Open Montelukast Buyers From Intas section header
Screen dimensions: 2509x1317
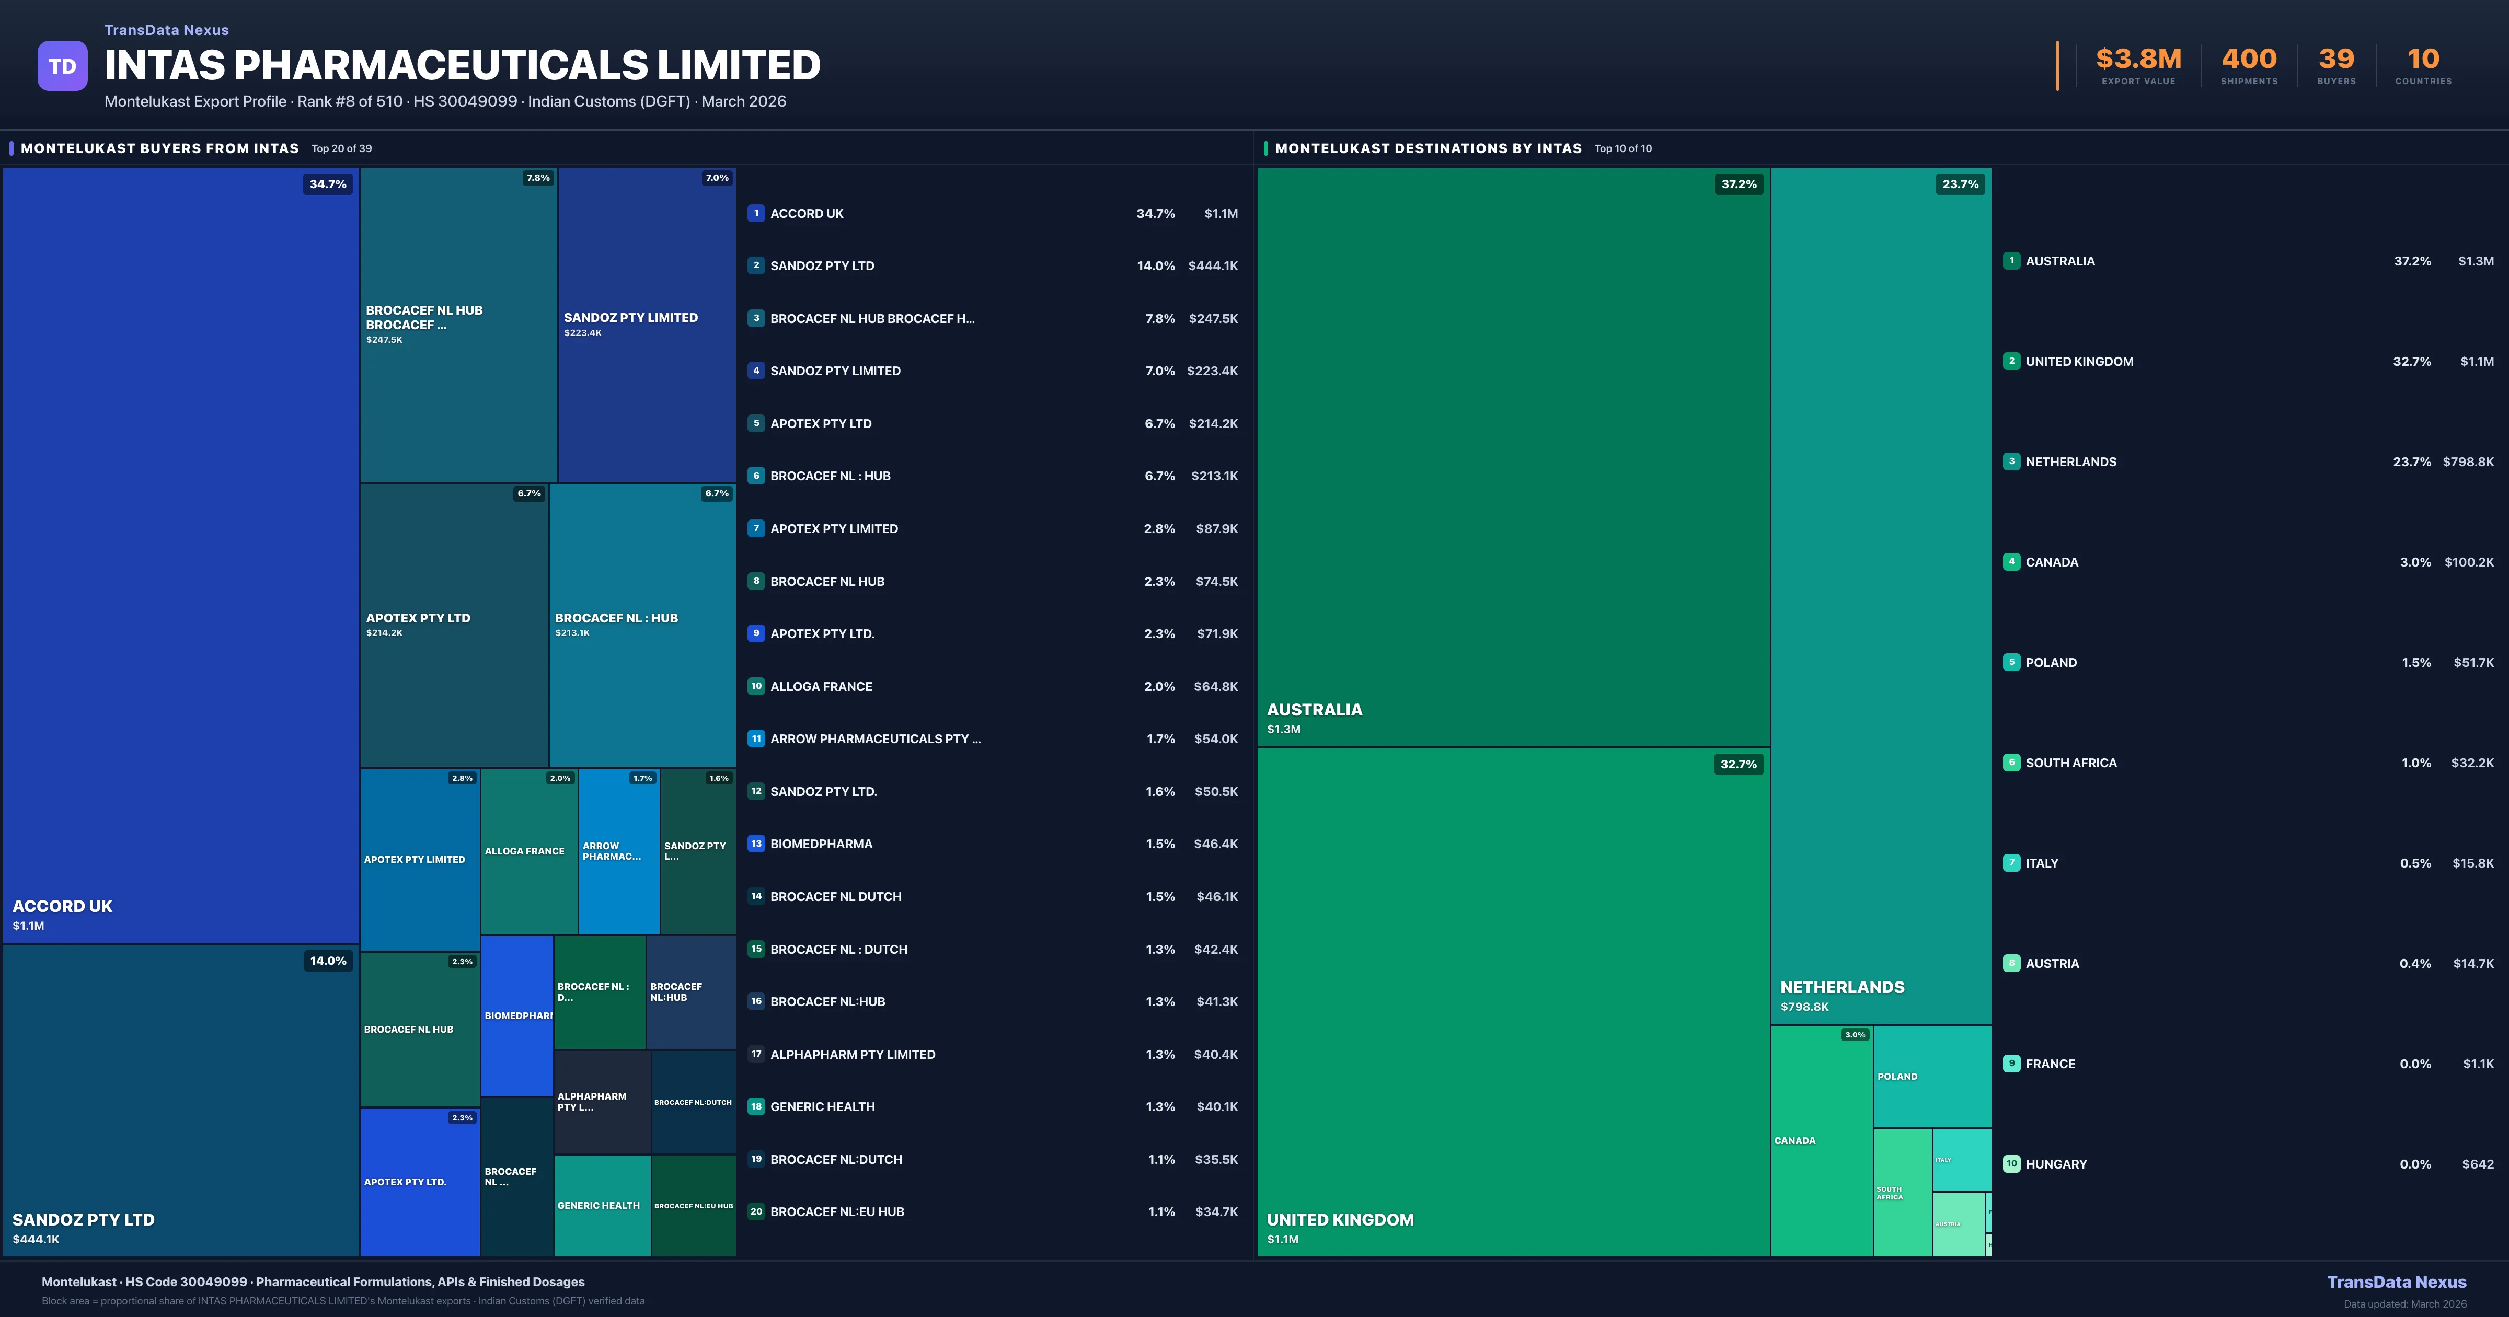[x=160, y=149]
